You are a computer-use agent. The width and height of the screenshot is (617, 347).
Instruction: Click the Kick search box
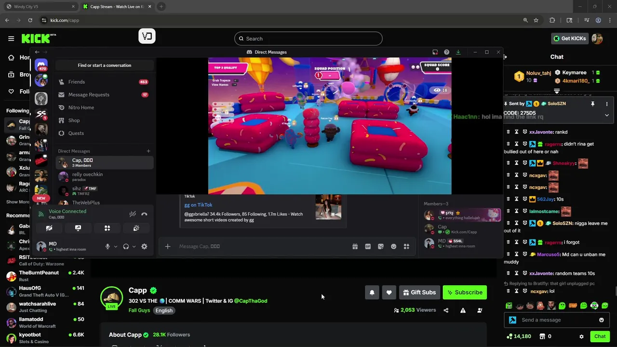point(308,39)
